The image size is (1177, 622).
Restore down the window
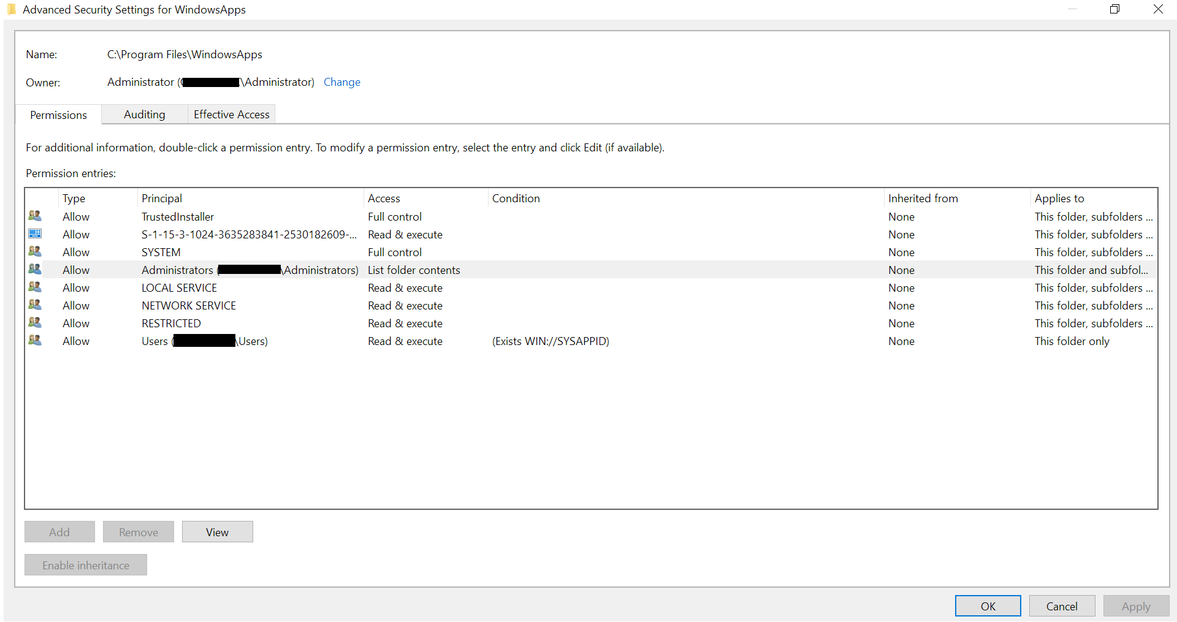(x=1114, y=9)
